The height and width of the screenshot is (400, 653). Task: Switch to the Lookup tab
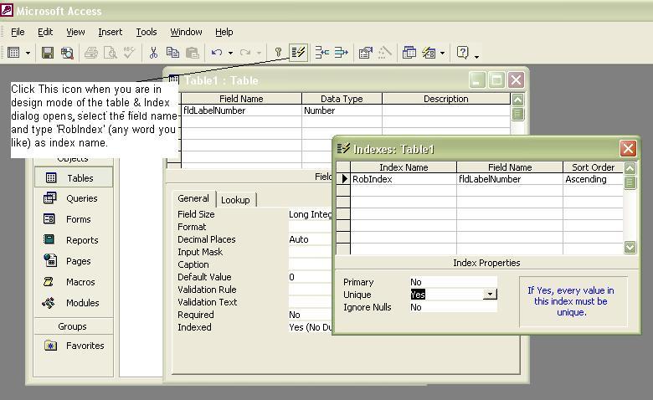235,200
